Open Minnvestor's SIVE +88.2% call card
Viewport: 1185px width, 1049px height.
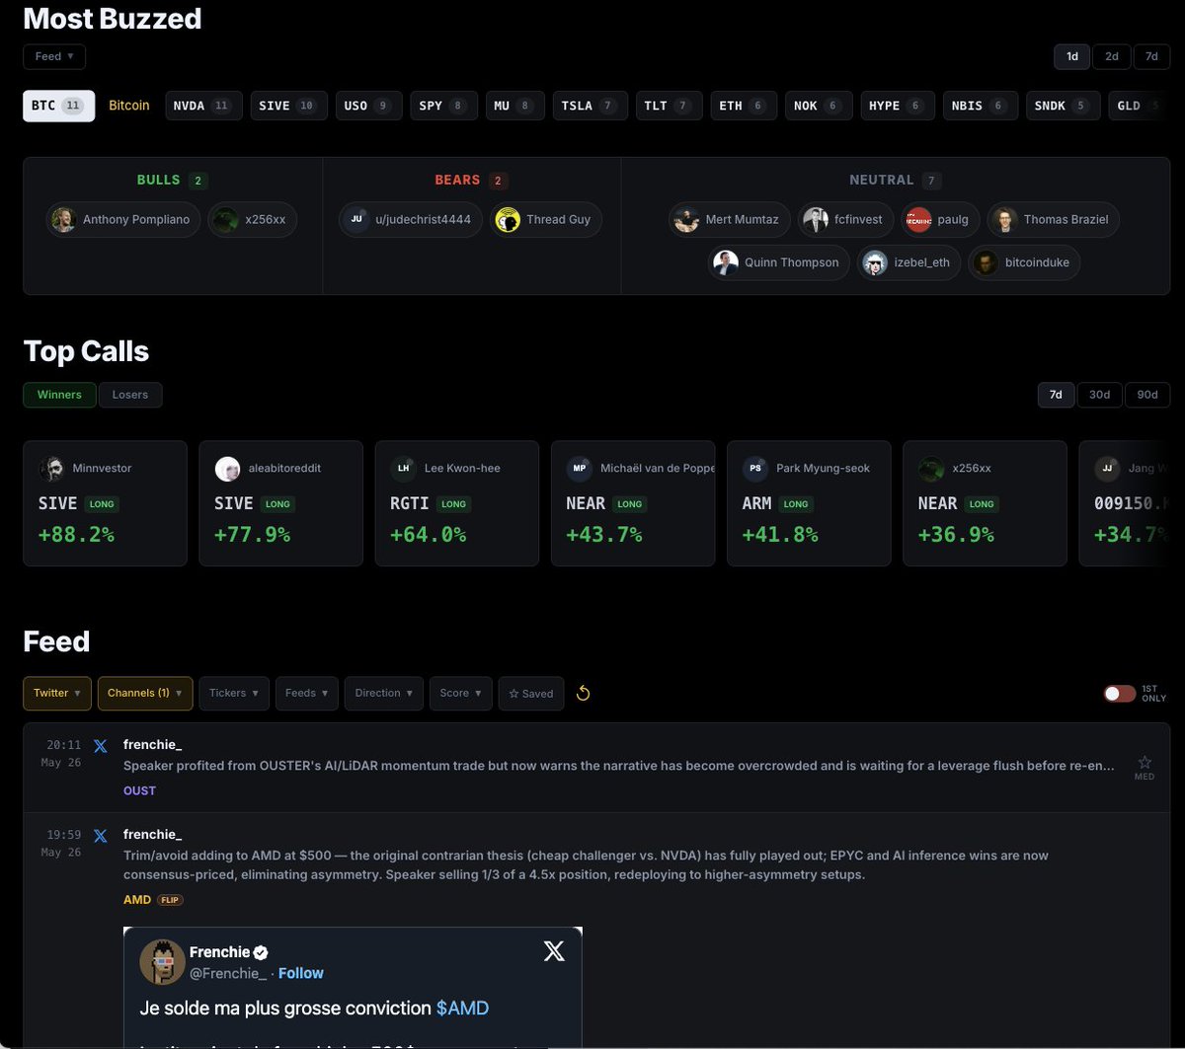(105, 503)
